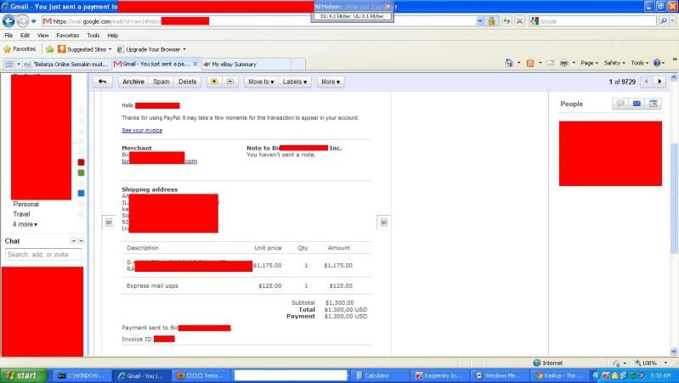Click the Archive button
The width and height of the screenshot is (679, 383).
[x=133, y=82]
